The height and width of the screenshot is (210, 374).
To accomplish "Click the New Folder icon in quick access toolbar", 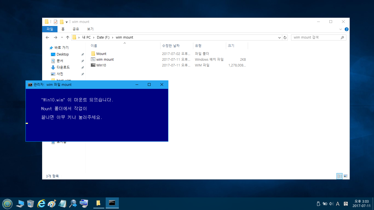I will tap(62, 22).
